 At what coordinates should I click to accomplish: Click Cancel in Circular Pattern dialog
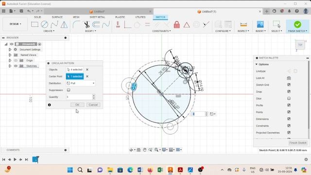(x=93, y=105)
